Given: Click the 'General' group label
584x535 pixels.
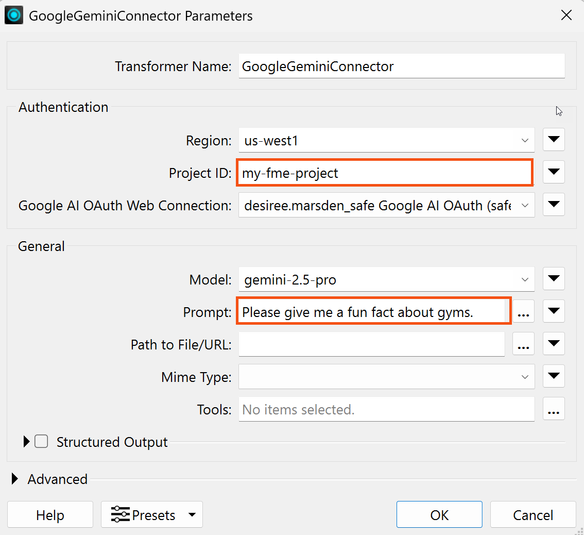Looking at the screenshot, I should pyautogui.click(x=41, y=246).
